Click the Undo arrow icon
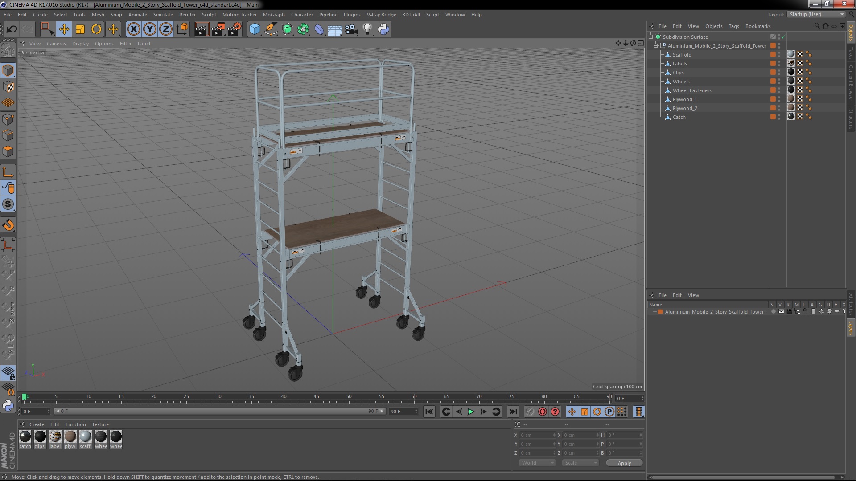The image size is (856, 481). coord(12,29)
